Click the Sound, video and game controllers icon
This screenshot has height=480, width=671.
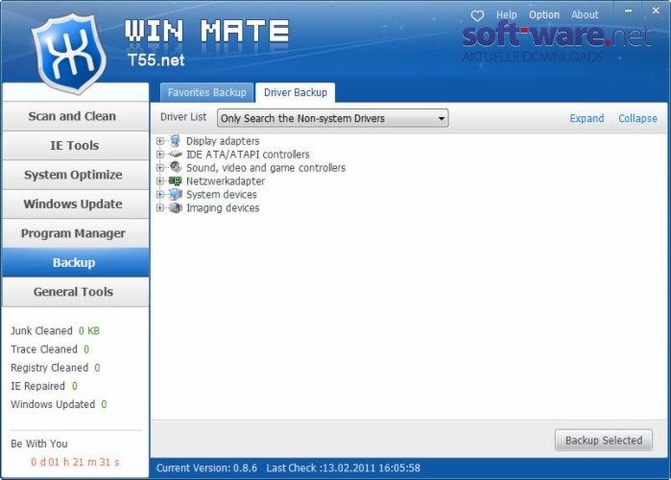(x=175, y=167)
